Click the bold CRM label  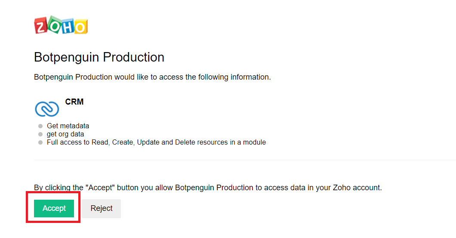pyautogui.click(x=74, y=102)
